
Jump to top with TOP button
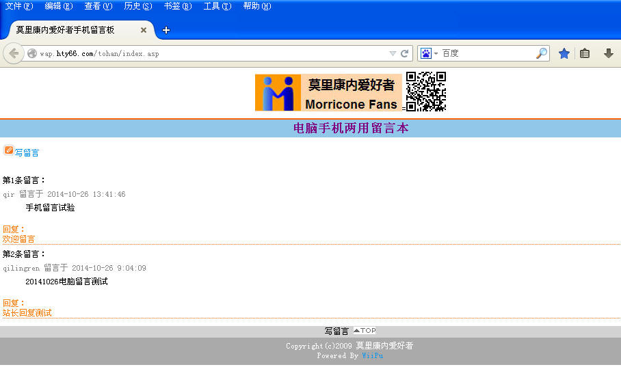click(365, 331)
